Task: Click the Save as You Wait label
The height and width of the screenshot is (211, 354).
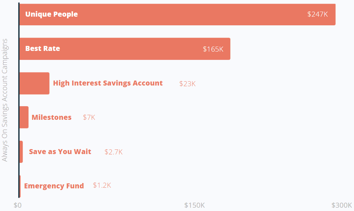Action: point(60,151)
